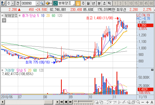The image size is (155, 105).
Task: Select interval button 15
Action: tap(136, 3)
